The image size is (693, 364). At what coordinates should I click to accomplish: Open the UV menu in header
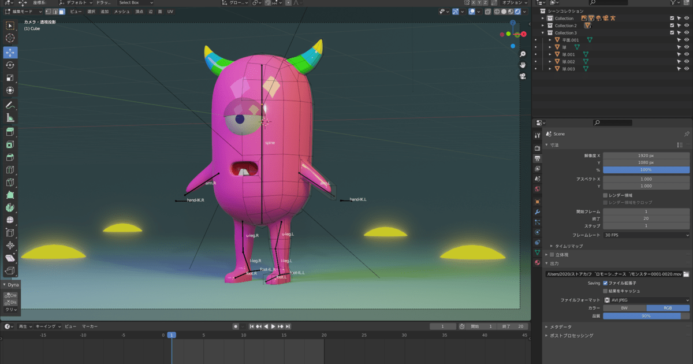(x=170, y=12)
